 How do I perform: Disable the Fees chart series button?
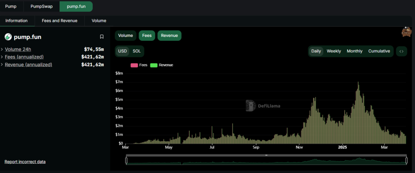coord(147,36)
